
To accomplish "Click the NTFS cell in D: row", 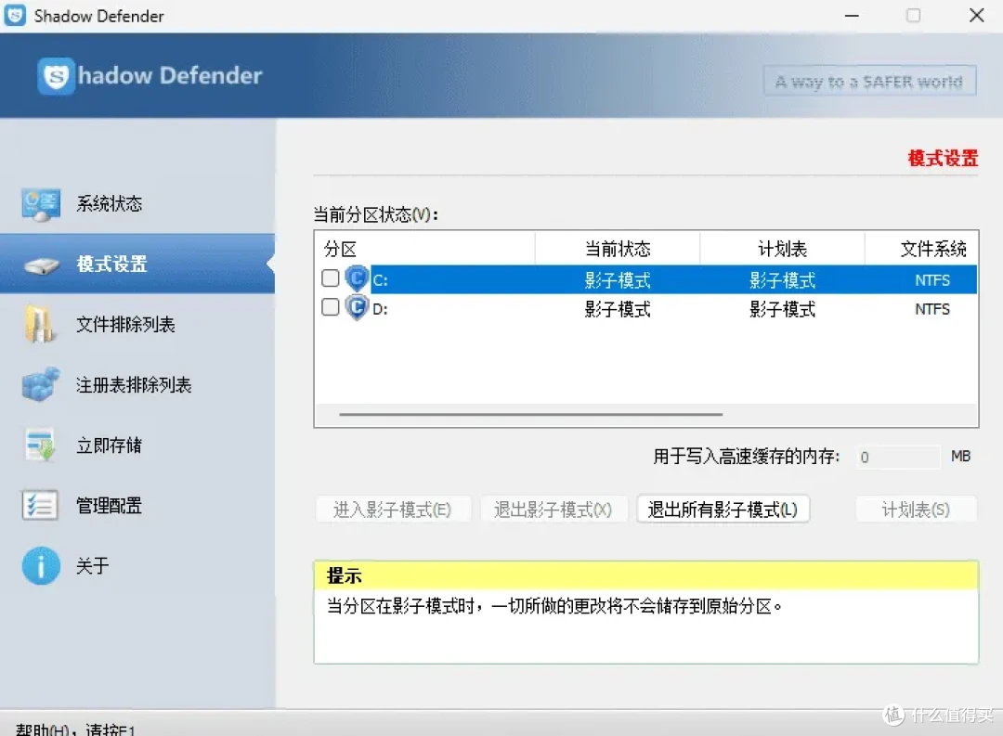I will click(932, 309).
